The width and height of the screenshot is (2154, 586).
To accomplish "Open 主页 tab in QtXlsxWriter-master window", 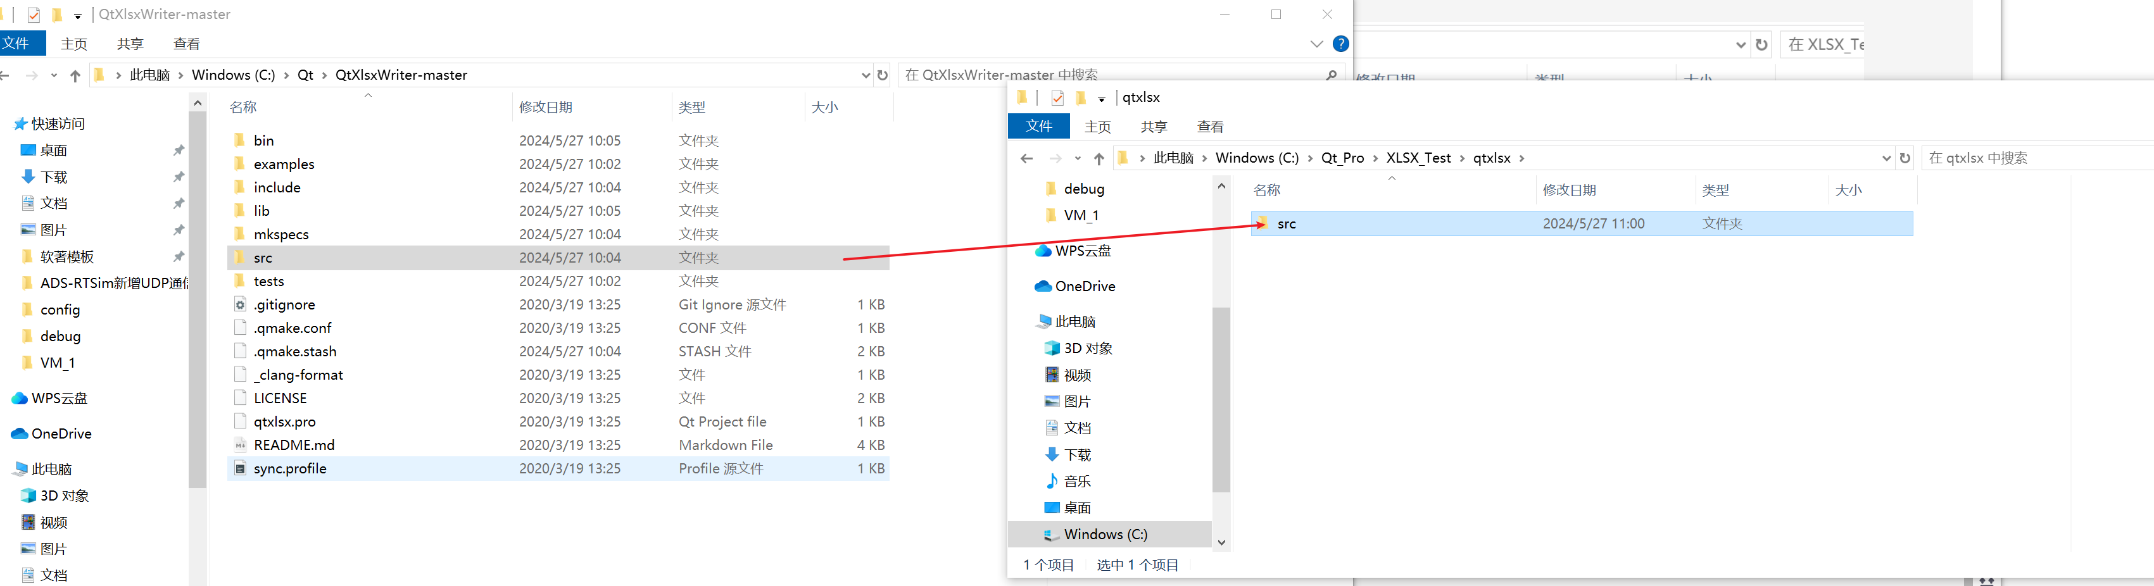I will [x=73, y=44].
